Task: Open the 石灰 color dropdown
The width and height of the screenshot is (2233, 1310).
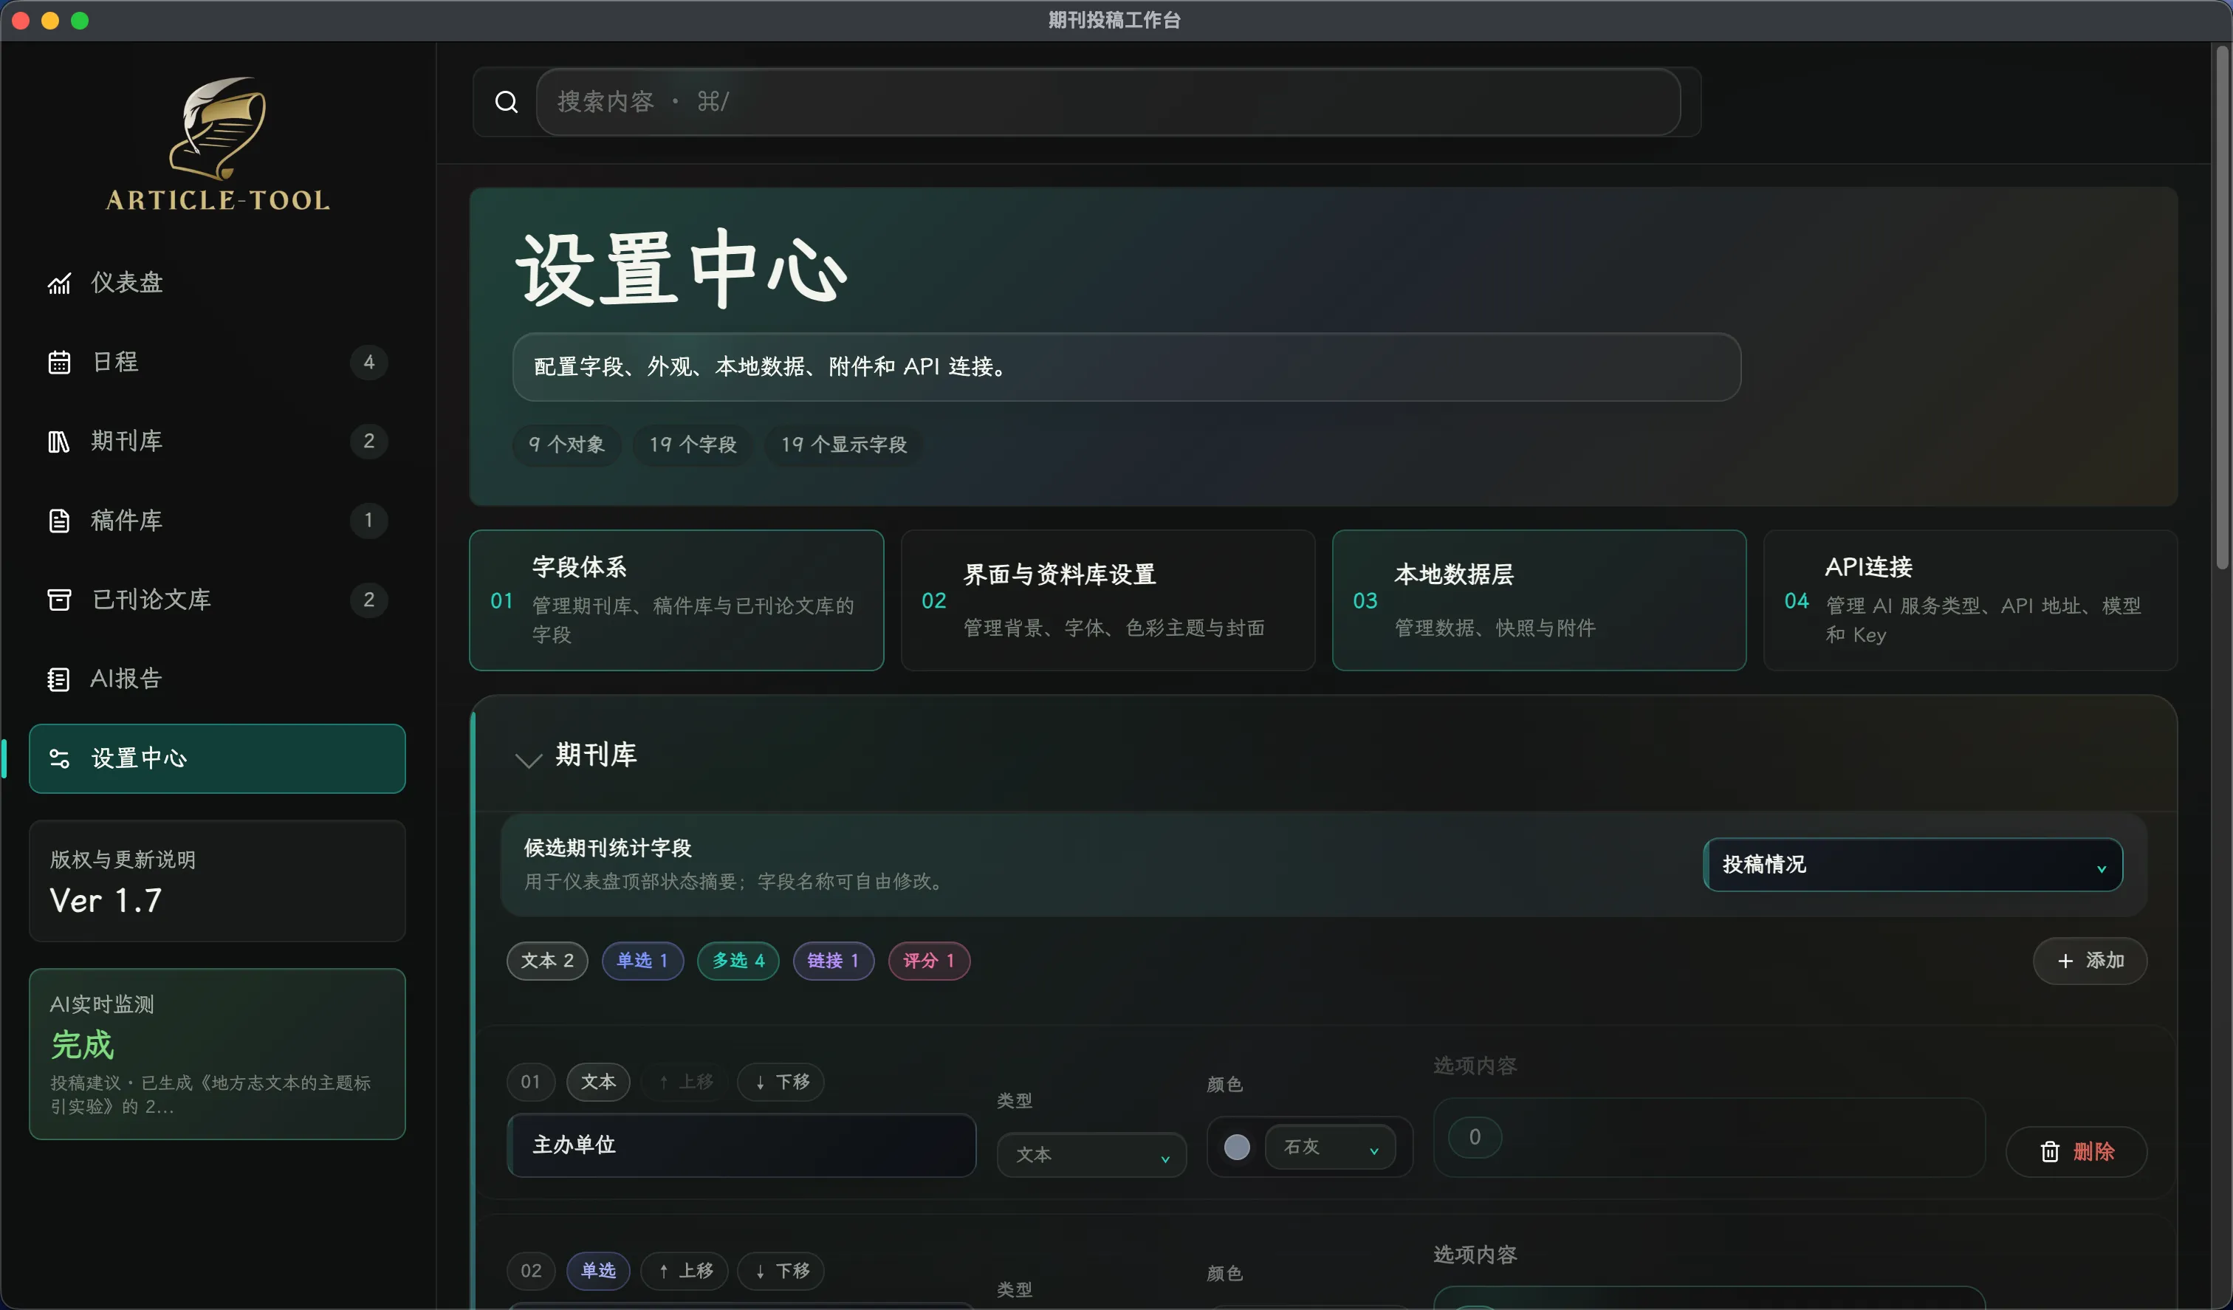Action: click(1330, 1147)
